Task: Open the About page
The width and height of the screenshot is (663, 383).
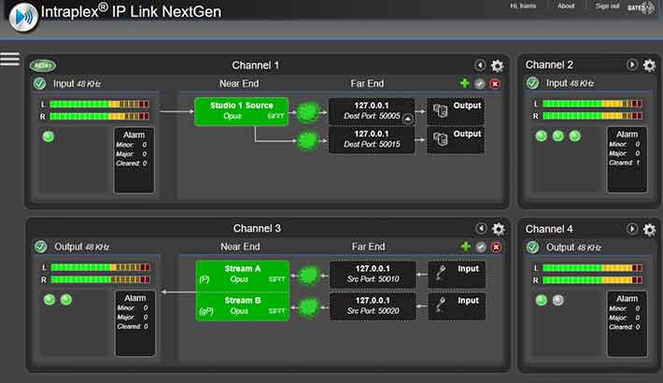Action: [566, 6]
